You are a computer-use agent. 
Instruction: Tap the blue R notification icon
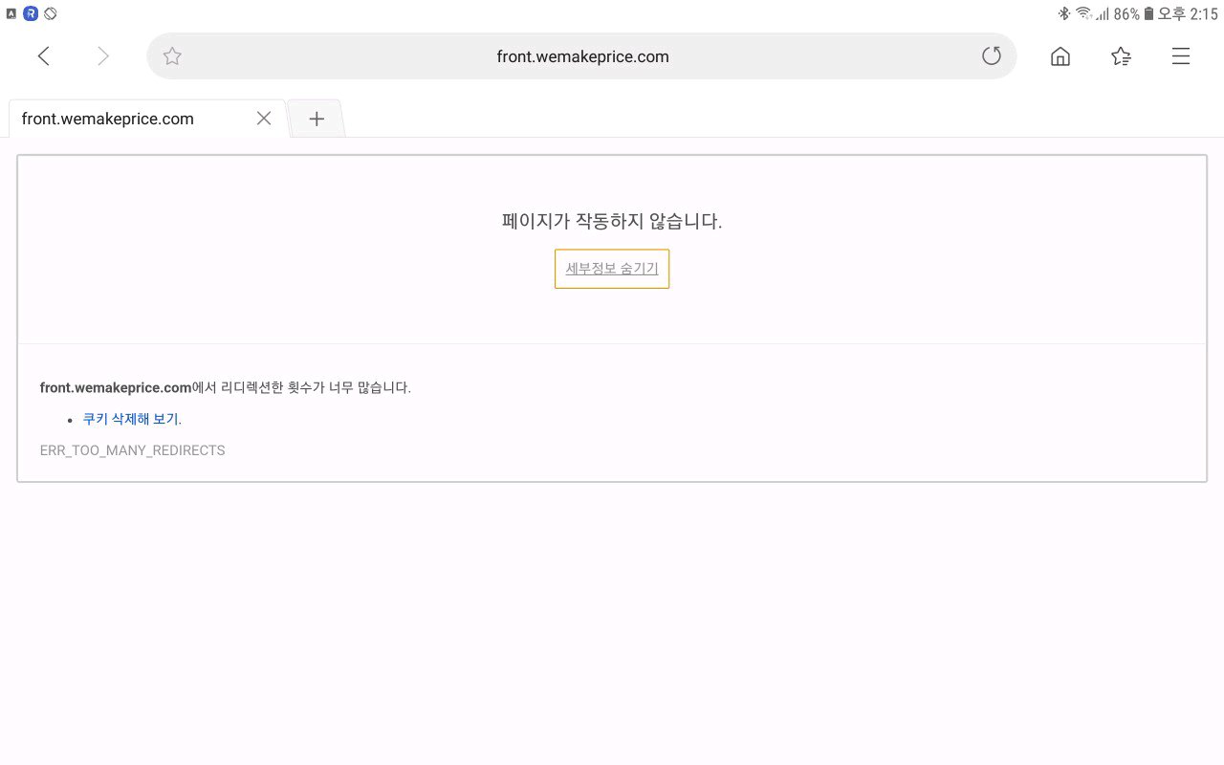coord(31,13)
